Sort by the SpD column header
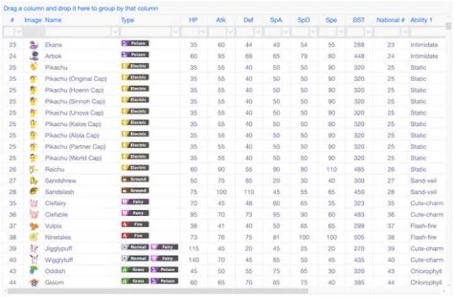Viewport: 454px width, 297px height. (303, 20)
